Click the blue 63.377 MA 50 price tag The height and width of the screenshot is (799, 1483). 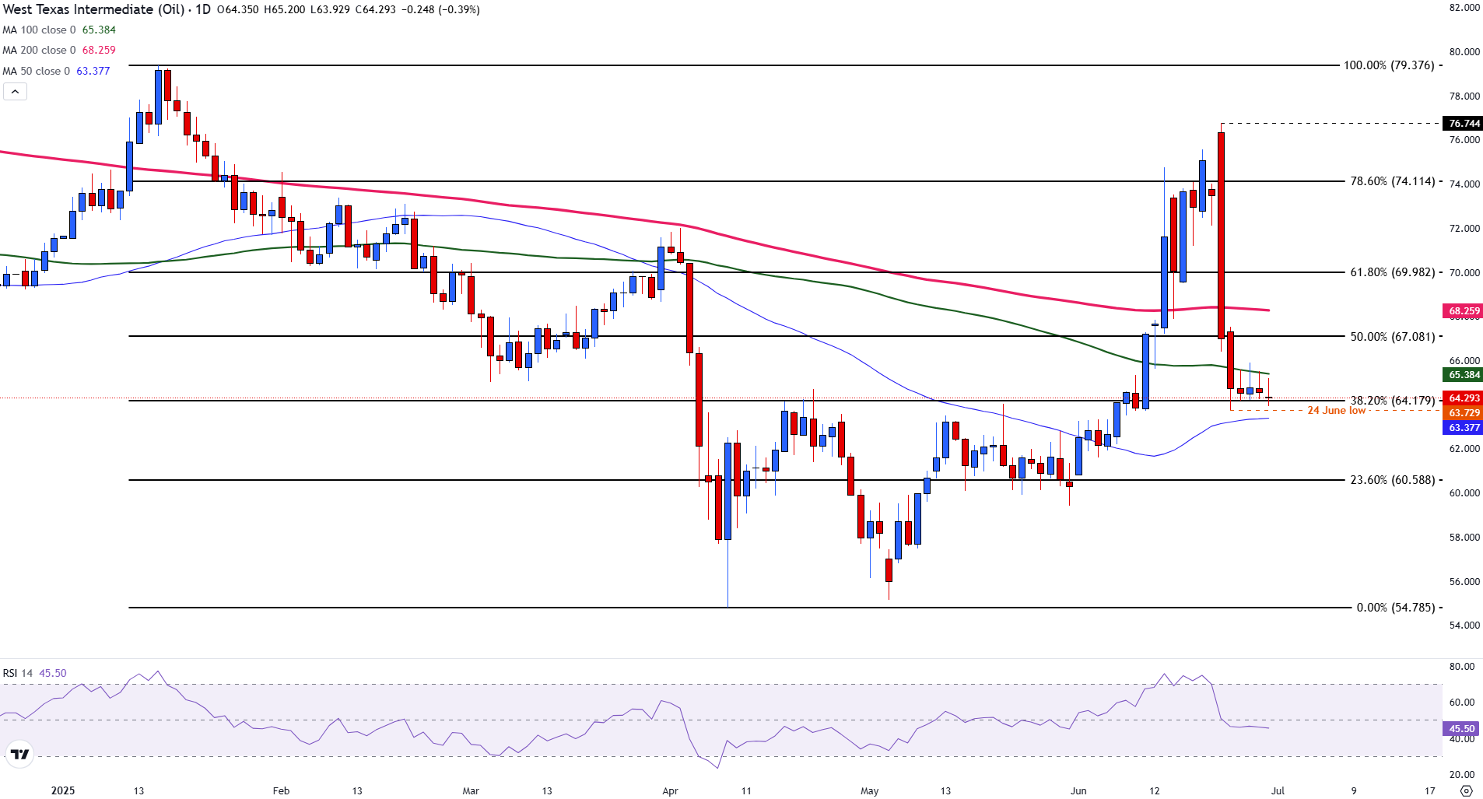[1464, 428]
